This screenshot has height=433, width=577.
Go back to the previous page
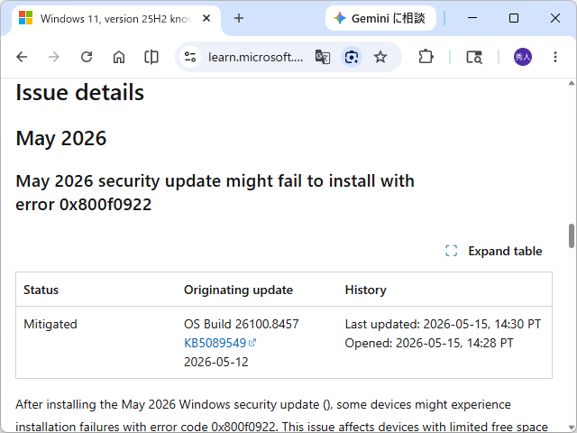(x=22, y=57)
